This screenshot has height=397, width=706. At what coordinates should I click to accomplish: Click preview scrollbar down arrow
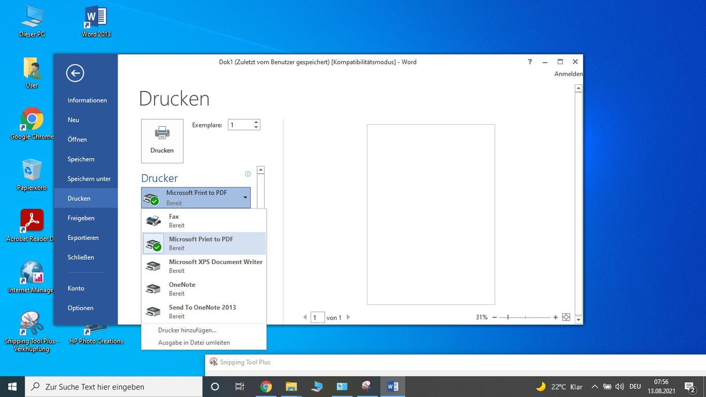tap(579, 320)
